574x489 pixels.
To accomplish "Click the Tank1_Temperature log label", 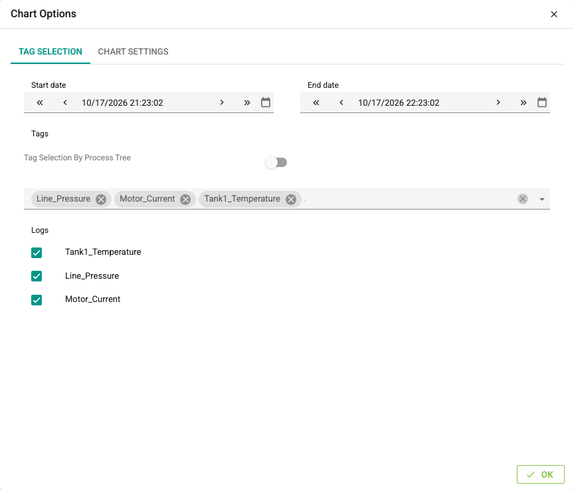I will (x=103, y=252).
